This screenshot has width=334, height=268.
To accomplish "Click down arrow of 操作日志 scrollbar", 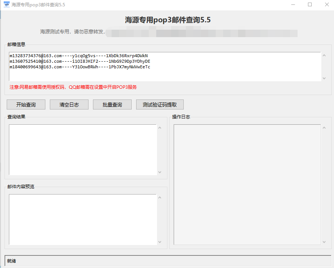I will 324,242.
